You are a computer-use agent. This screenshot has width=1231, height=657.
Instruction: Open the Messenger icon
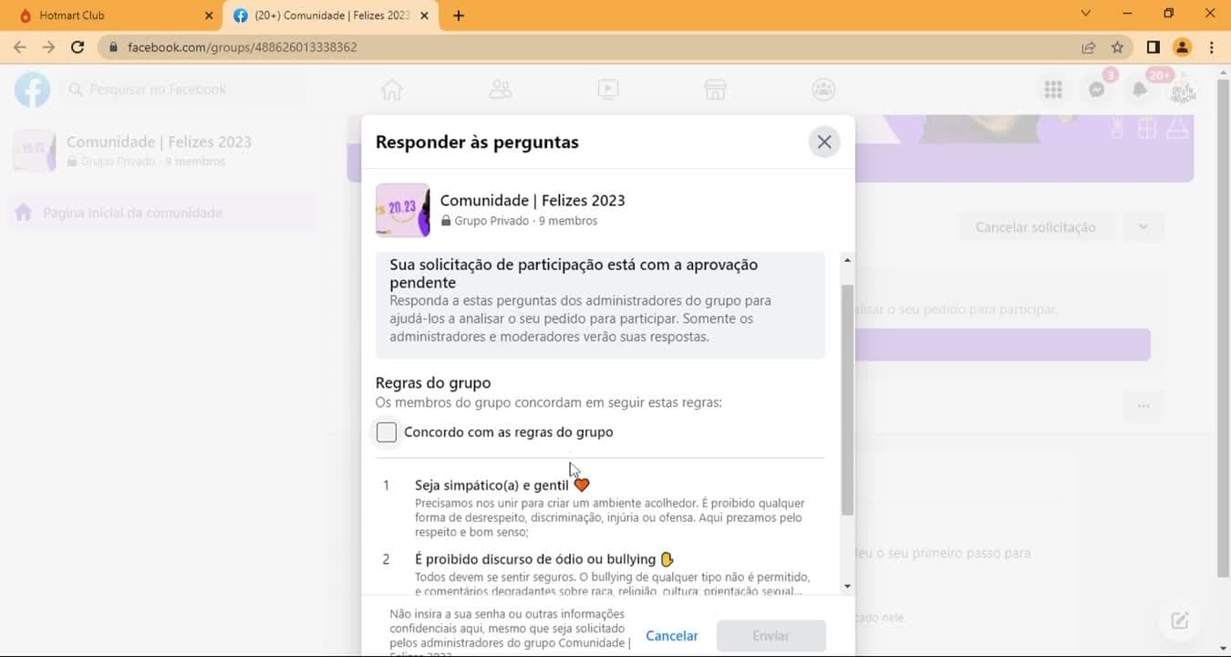(x=1097, y=89)
